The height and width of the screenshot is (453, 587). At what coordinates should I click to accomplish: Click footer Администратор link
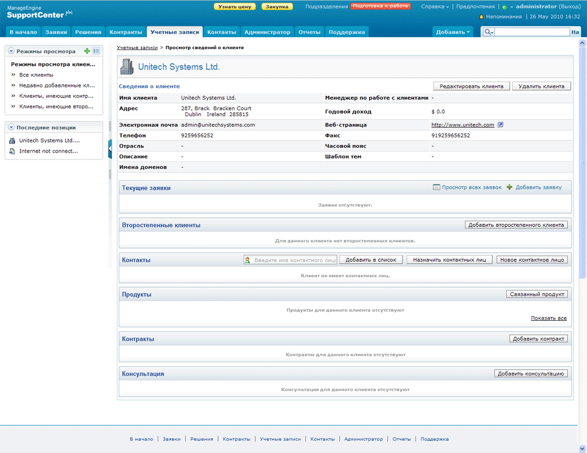tap(364, 439)
